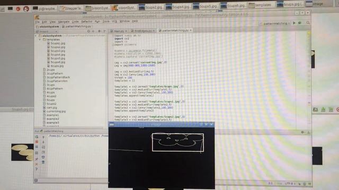This screenshot has height=190, width=339.
Task: Start debugging with the bug icon
Action: coord(300,23)
